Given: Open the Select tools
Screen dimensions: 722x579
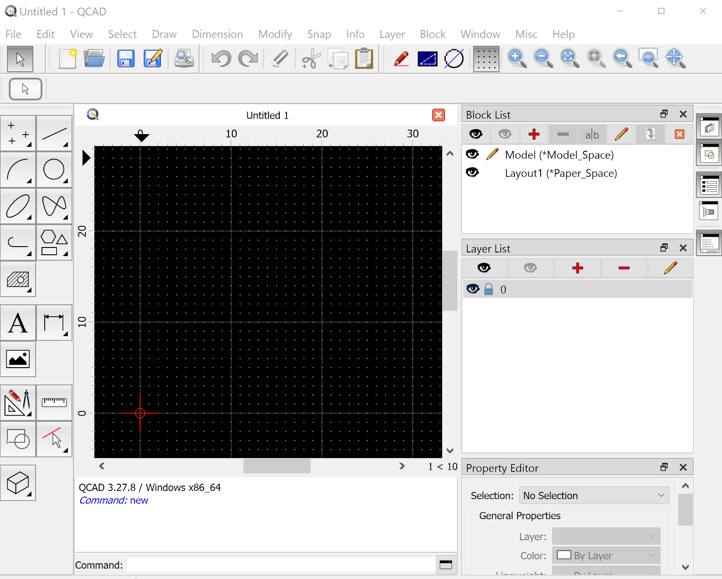Looking at the screenshot, I should coord(54,439).
